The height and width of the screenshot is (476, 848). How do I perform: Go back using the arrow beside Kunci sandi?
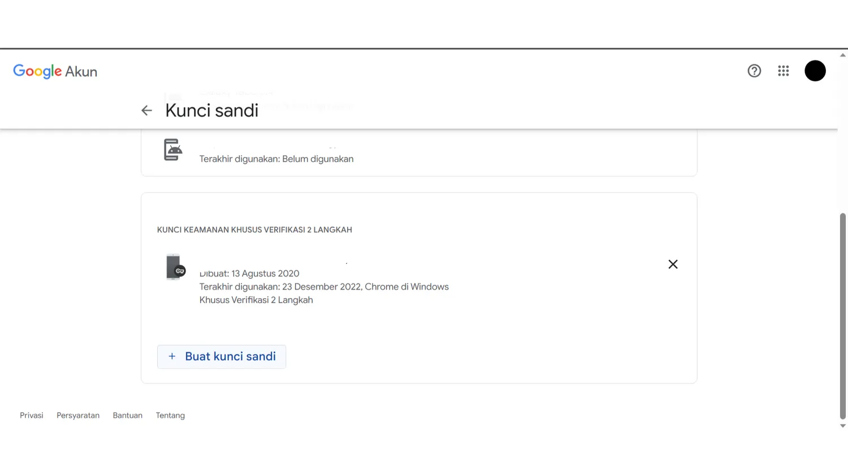click(146, 111)
